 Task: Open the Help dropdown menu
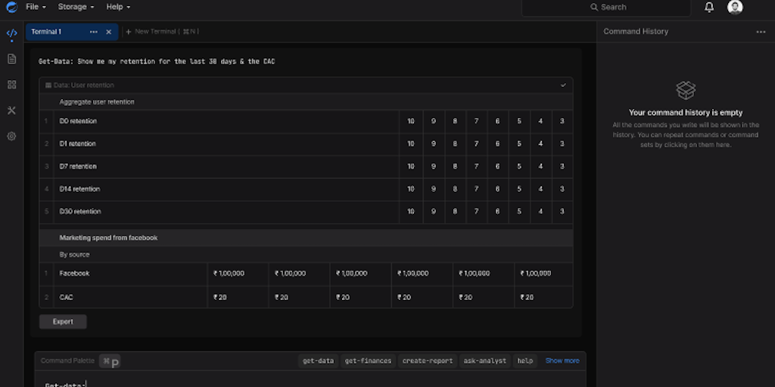pos(118,7)
